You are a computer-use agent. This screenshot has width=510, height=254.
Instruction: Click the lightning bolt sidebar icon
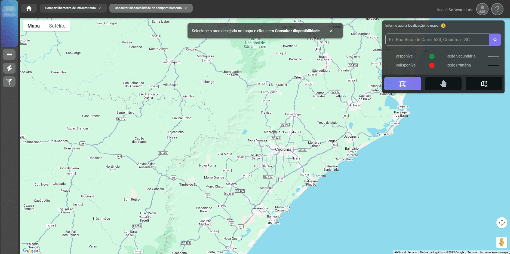click(9, 68)
